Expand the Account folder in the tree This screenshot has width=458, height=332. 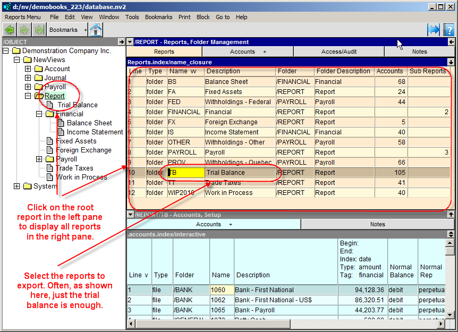28,69
